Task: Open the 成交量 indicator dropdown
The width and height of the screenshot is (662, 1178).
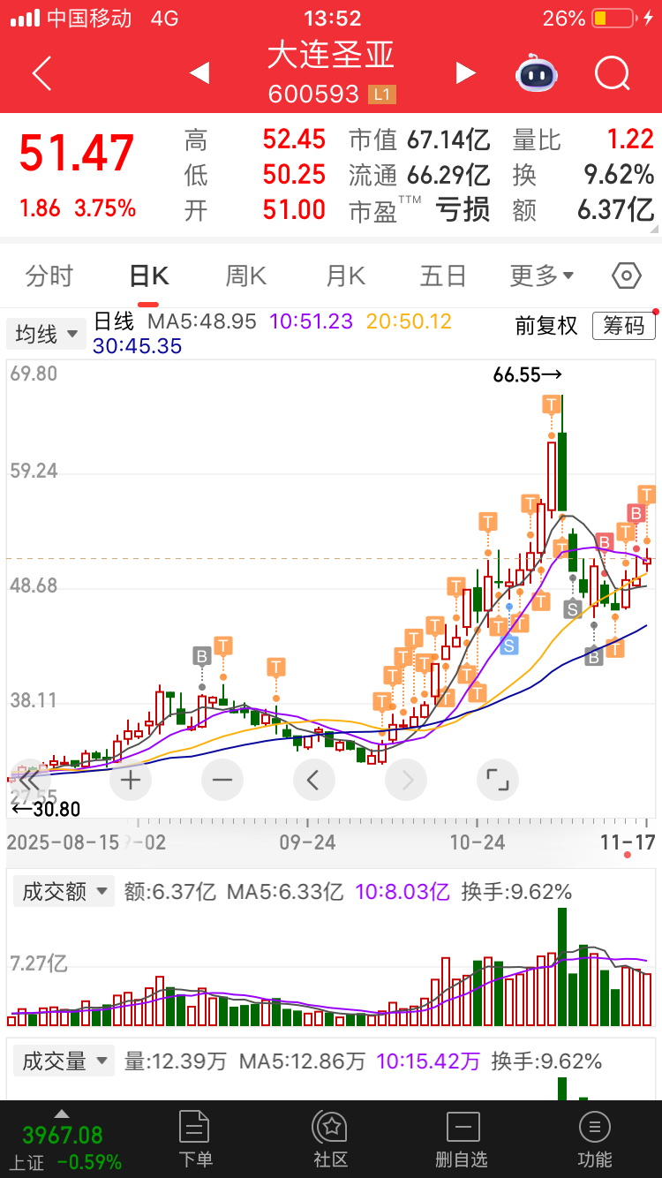Action: (64, 1061)
